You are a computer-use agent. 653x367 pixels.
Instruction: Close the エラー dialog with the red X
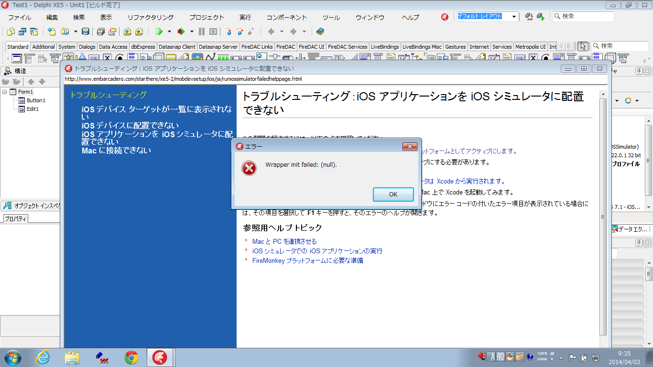[x=410, y=146]
